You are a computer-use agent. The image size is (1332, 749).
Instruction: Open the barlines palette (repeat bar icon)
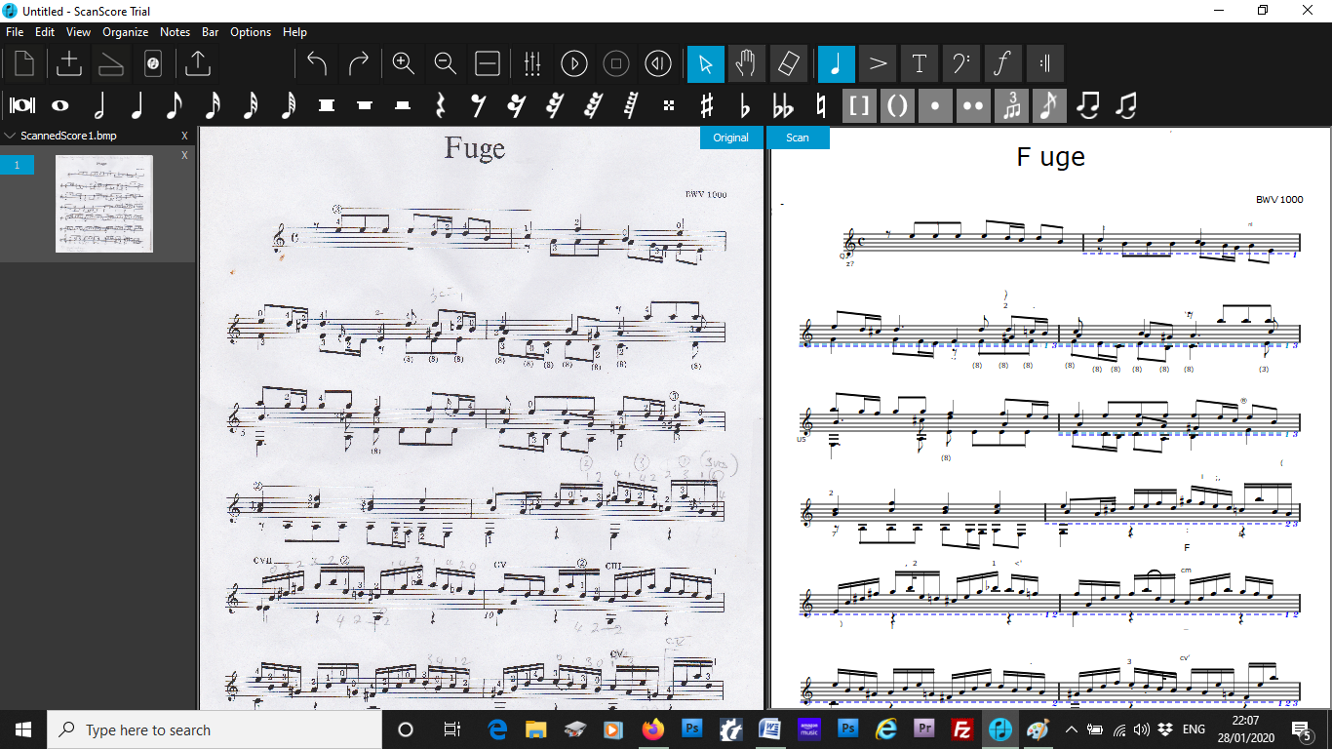[x=1044, y=64]
